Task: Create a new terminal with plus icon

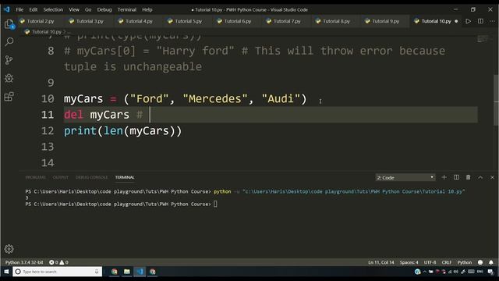Action: pos(444,177)
